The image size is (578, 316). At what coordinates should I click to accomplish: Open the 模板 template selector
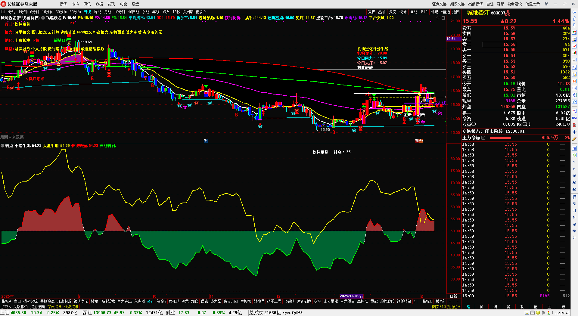click(440, 301)
